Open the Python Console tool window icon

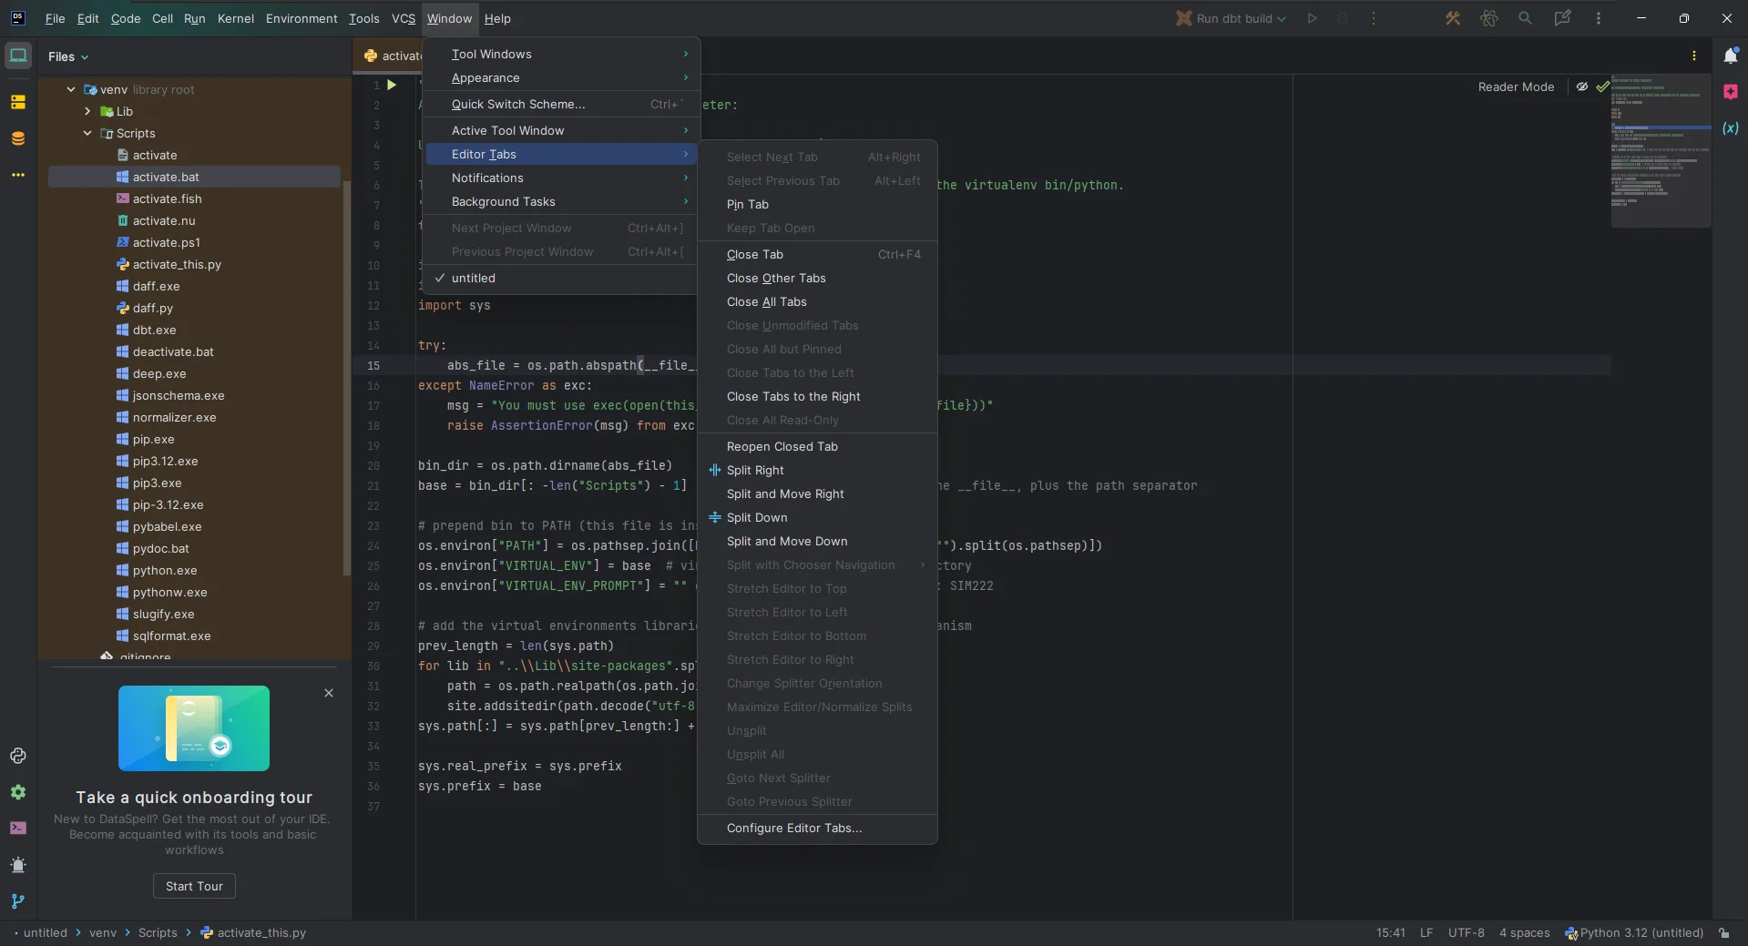tap(18, 756)
